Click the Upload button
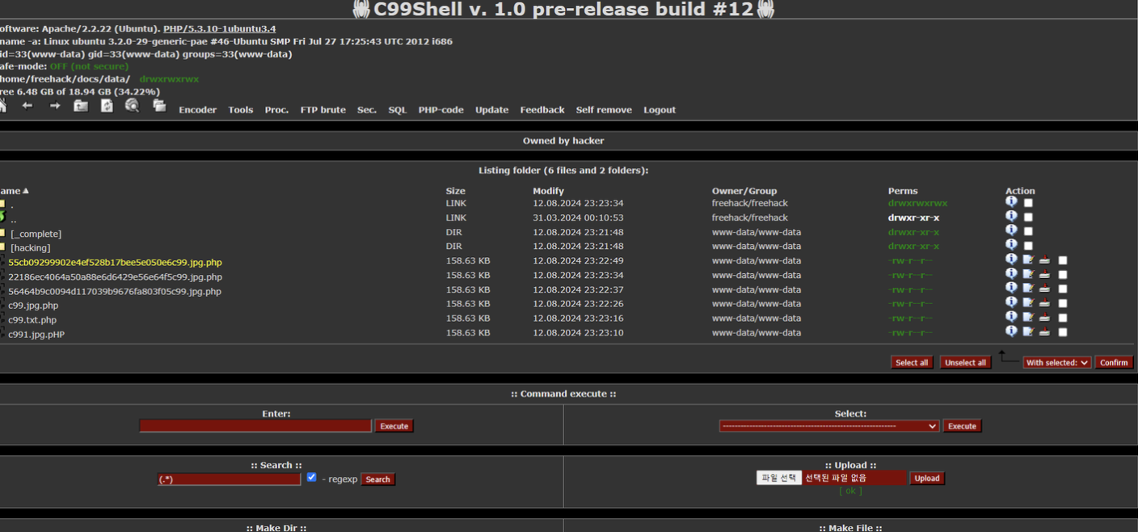The image size is (1138, 532). coord(927,478)
